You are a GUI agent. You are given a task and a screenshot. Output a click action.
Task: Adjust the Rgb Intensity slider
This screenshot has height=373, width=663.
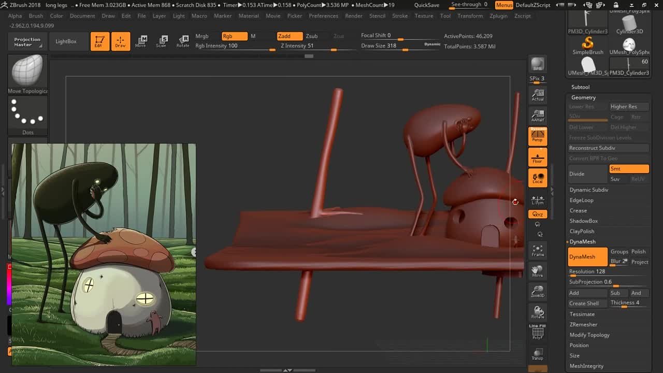(235, 46)
